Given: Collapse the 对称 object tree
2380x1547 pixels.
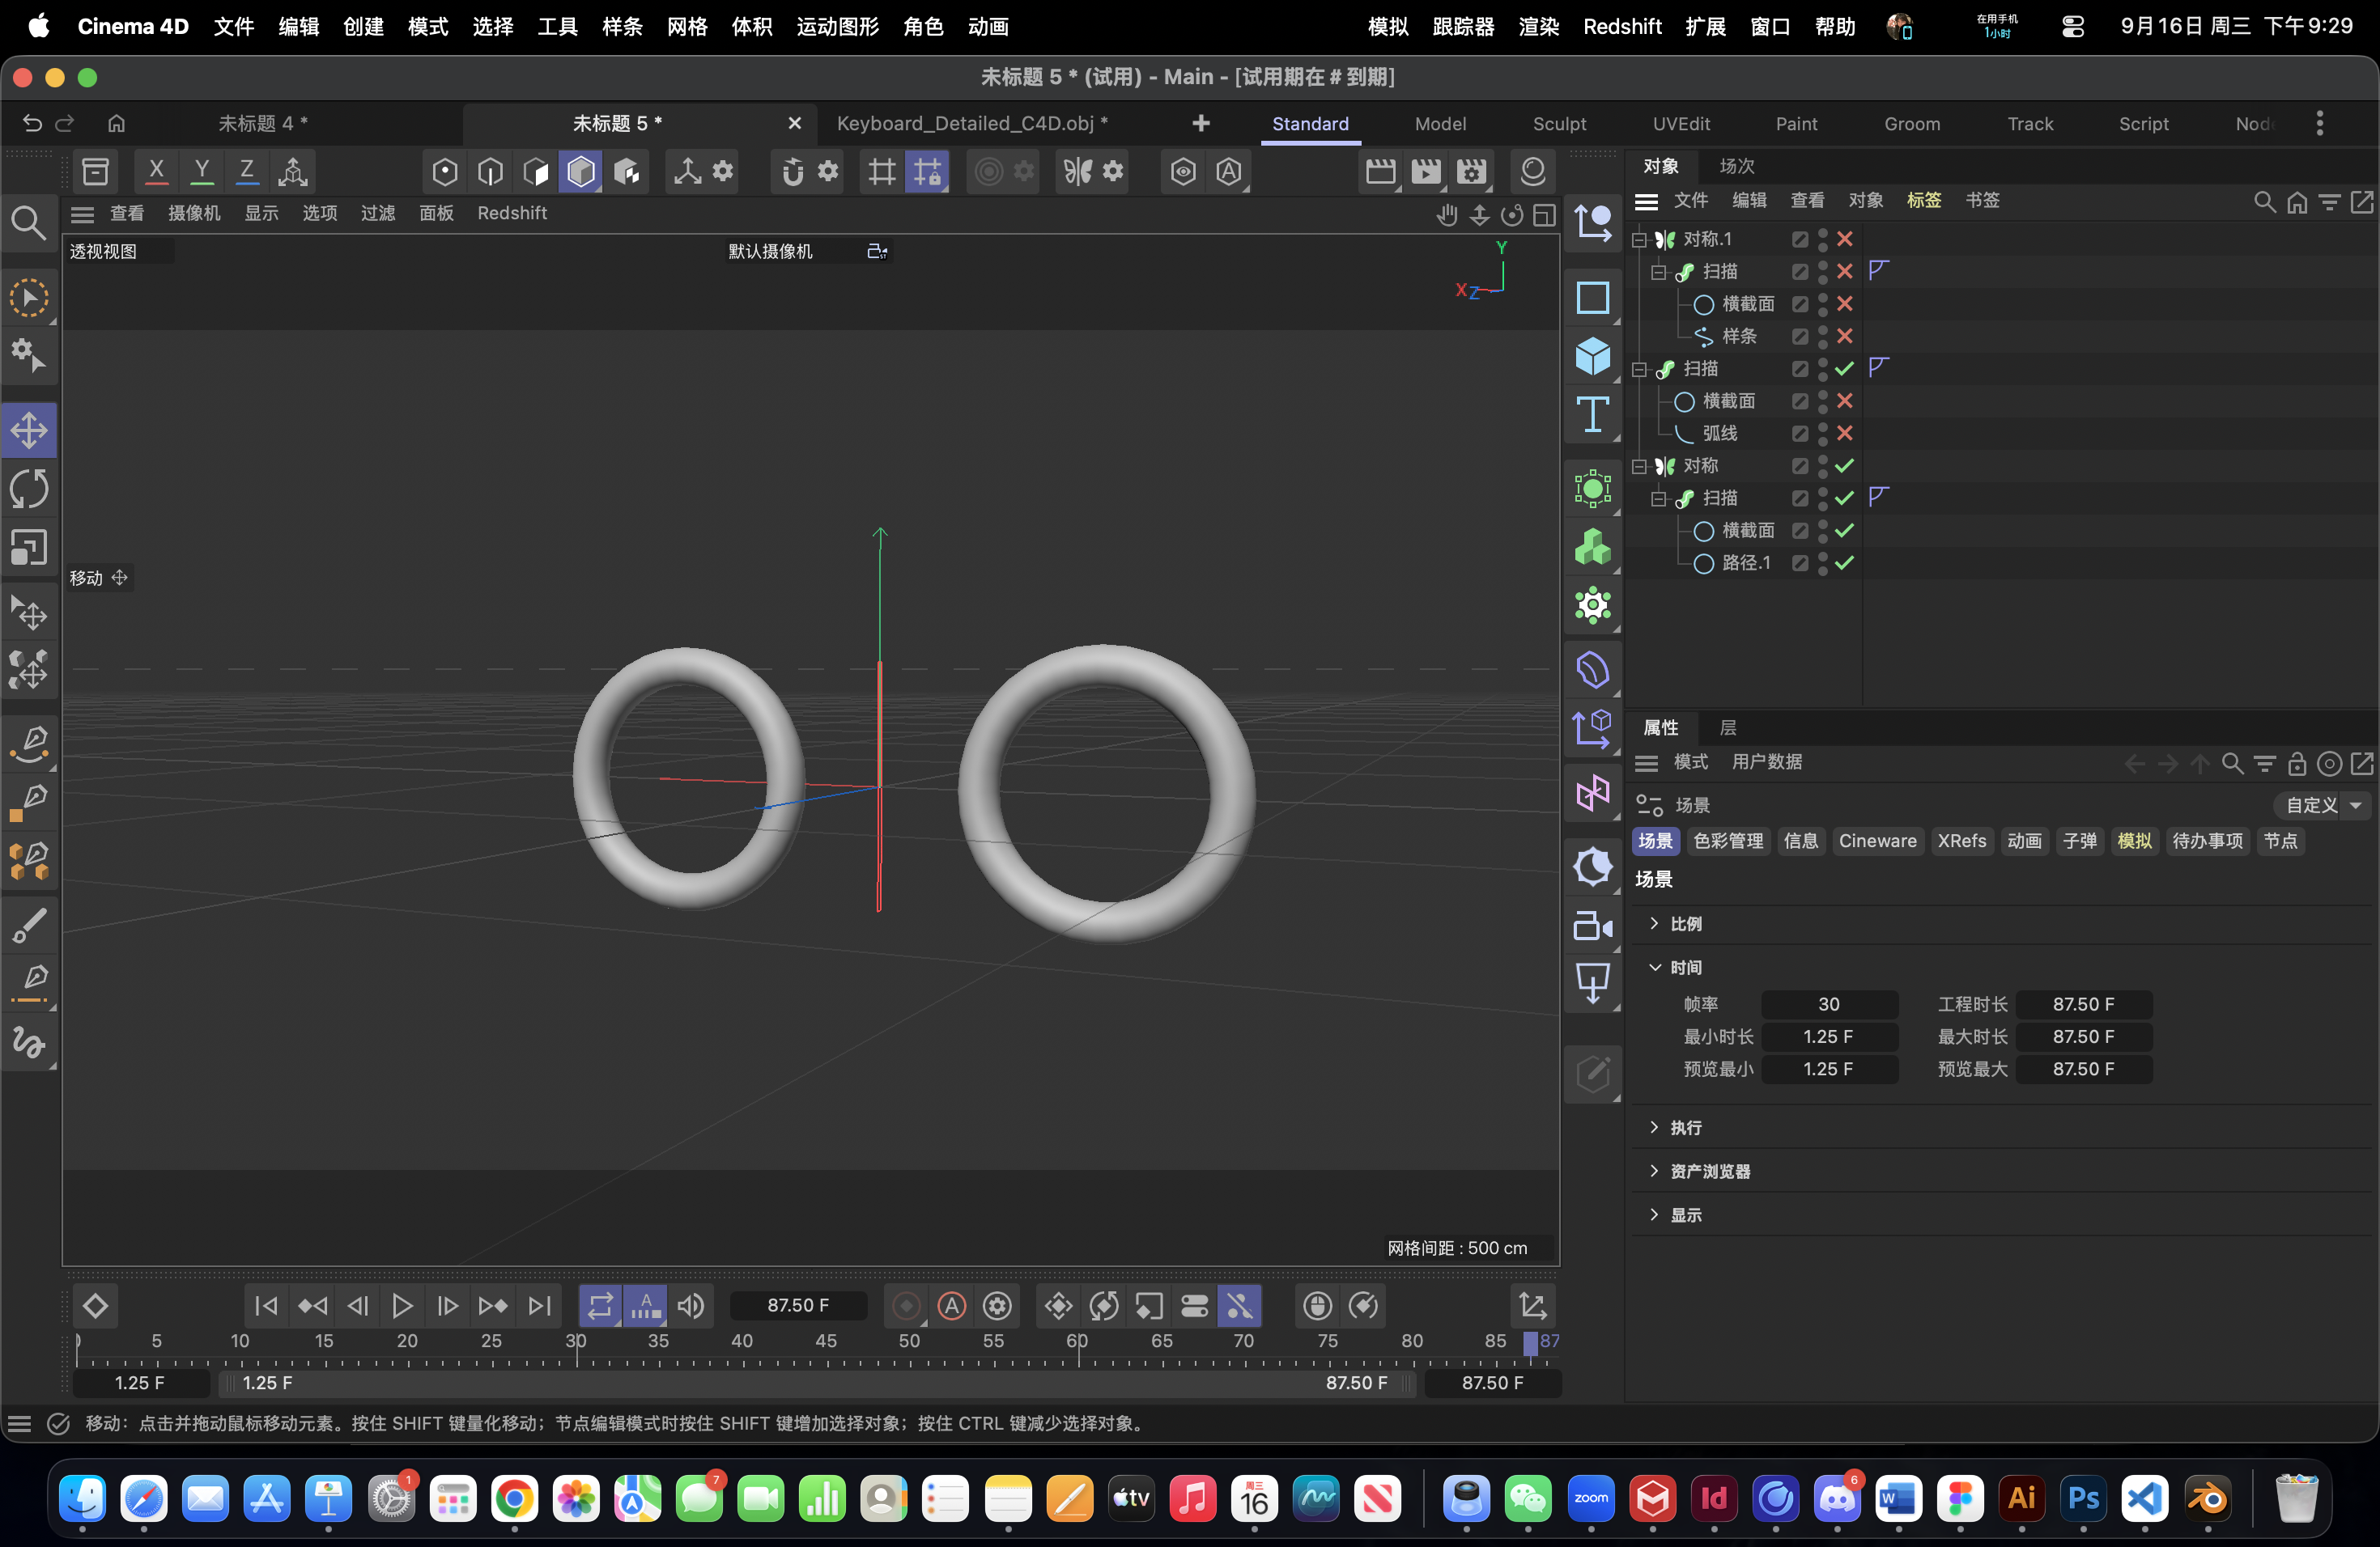Looking at the screenshot, I should point(1639,466).
